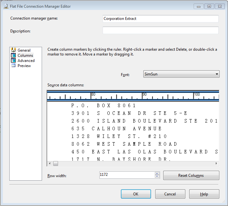The width and height of the screenshot is (228, 206).
Task: Select the Columns page
Action: (25, 56)
